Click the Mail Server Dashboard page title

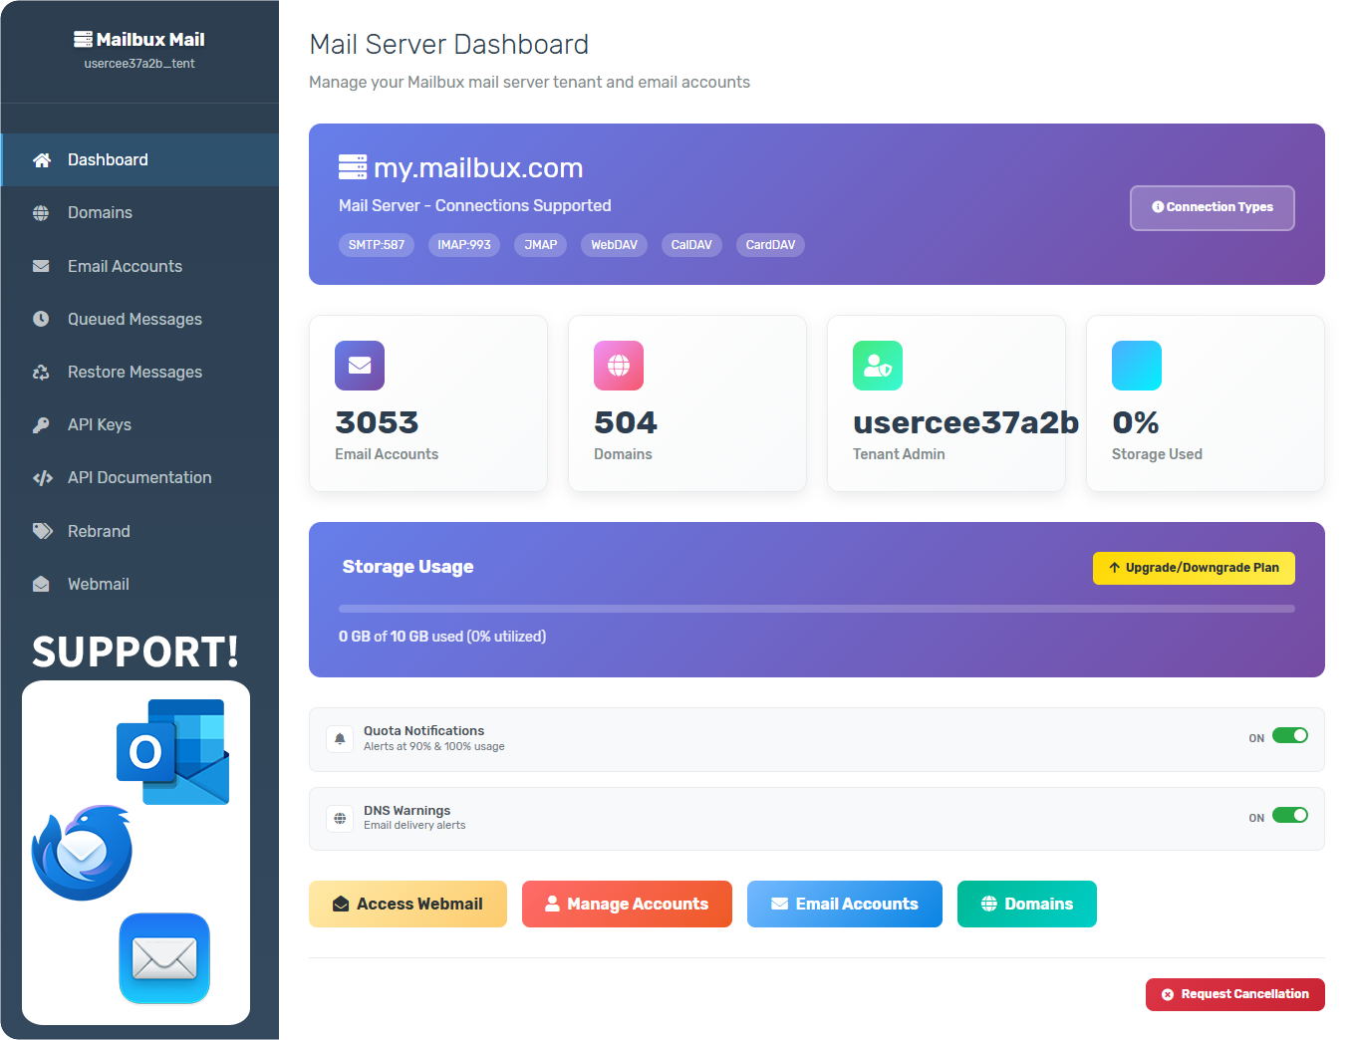[x=449, y=45]
